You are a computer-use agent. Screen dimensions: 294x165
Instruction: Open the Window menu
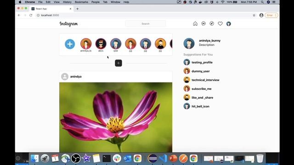115,2
